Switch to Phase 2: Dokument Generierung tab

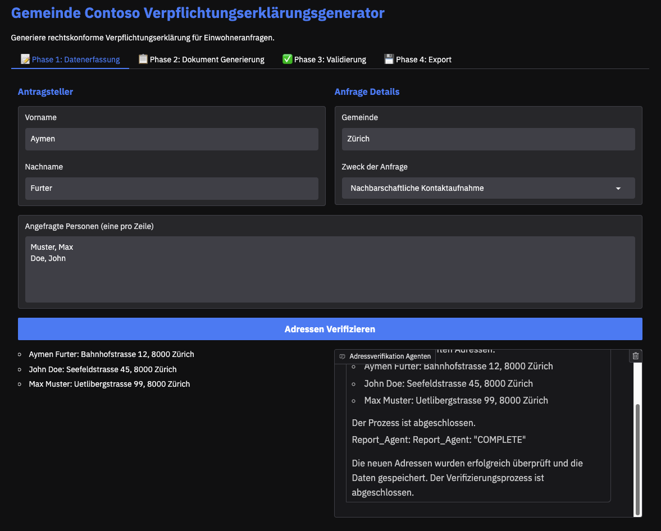point(202,59)
